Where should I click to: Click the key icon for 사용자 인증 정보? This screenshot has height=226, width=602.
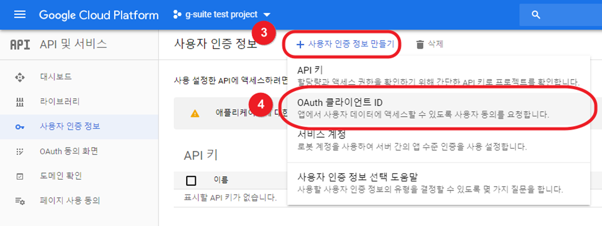click(x=20, y=127)
